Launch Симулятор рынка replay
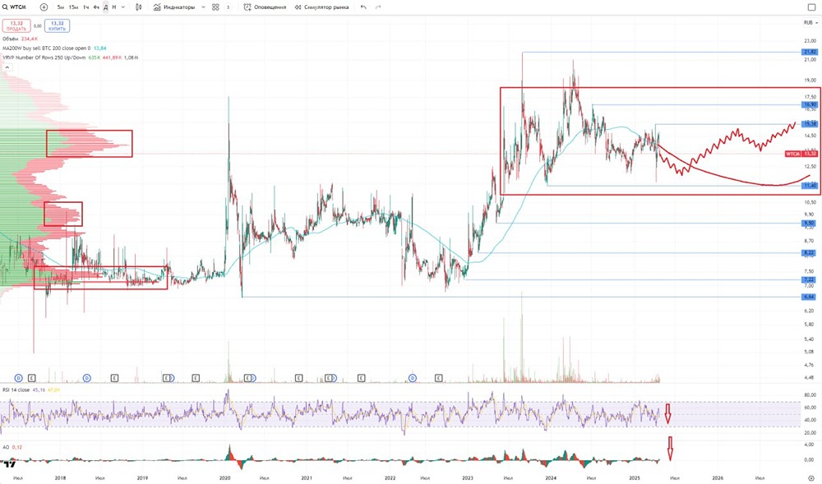 [x=321, y=7]
